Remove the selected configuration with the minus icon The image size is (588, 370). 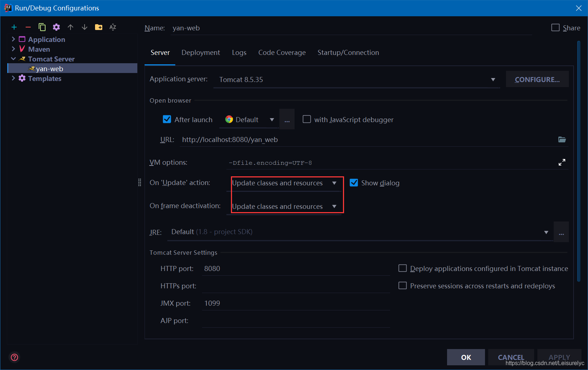click(28, 27)
